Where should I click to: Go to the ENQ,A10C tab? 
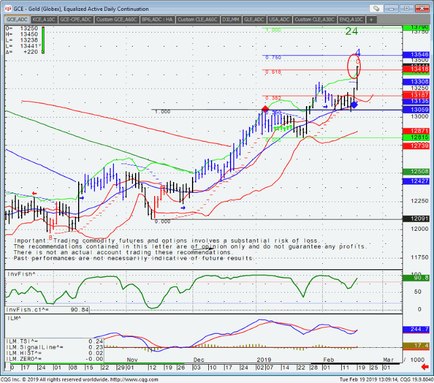point(352,20)
